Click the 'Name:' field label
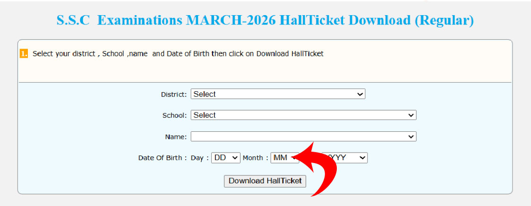The height and width of the screenshot is (206, 531). (176, 137)
